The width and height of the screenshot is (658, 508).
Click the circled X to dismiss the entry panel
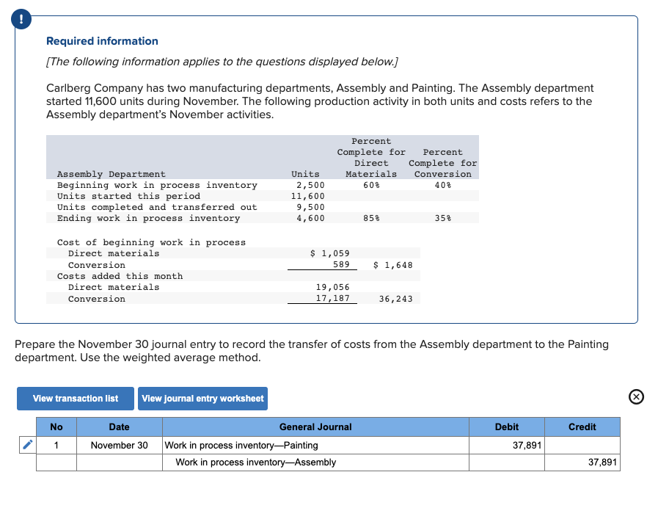pos(635,396)
